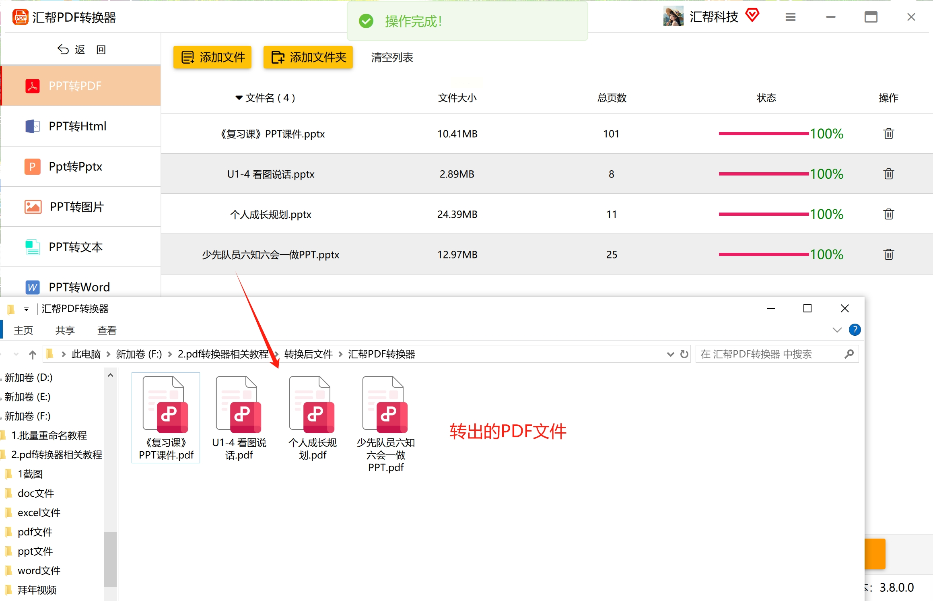933x601 pixels.
Task: Toggle sort arrow beside 文件名 header
Action: [239, 98]
